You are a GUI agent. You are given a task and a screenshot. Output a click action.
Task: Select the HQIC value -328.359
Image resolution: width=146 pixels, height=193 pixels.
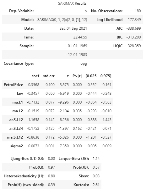[134, 46]
